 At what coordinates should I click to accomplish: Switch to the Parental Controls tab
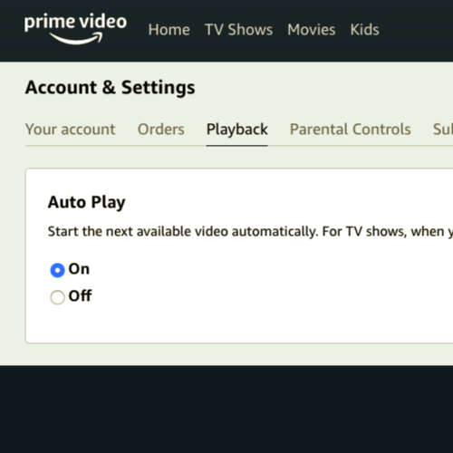tap(351, 130)
